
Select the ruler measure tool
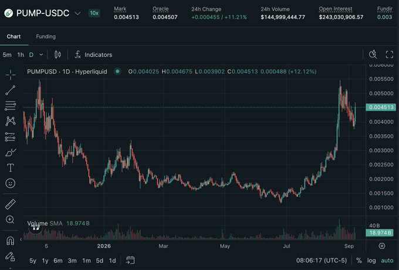11,204
